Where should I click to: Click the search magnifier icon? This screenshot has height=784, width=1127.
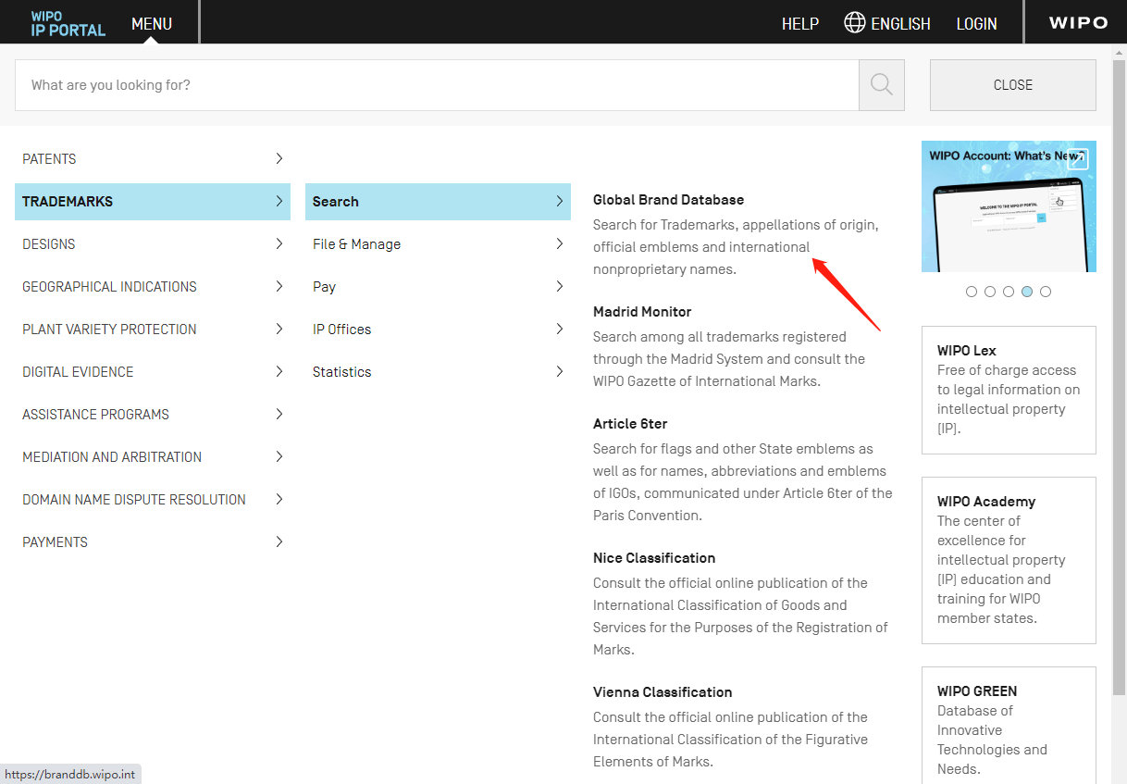point(882,85)
